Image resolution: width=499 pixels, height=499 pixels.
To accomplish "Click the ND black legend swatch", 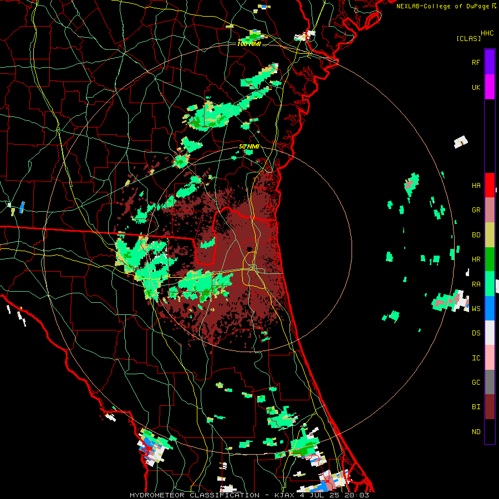I will 490,431.
